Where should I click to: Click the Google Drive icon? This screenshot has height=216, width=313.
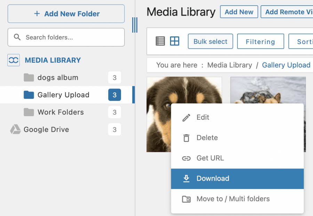(x=15, y=130)
